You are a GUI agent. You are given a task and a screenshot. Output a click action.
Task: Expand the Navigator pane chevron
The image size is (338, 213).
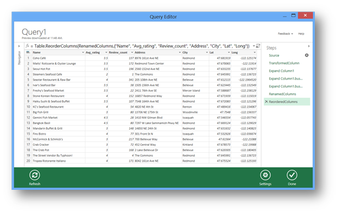point(19,46)
